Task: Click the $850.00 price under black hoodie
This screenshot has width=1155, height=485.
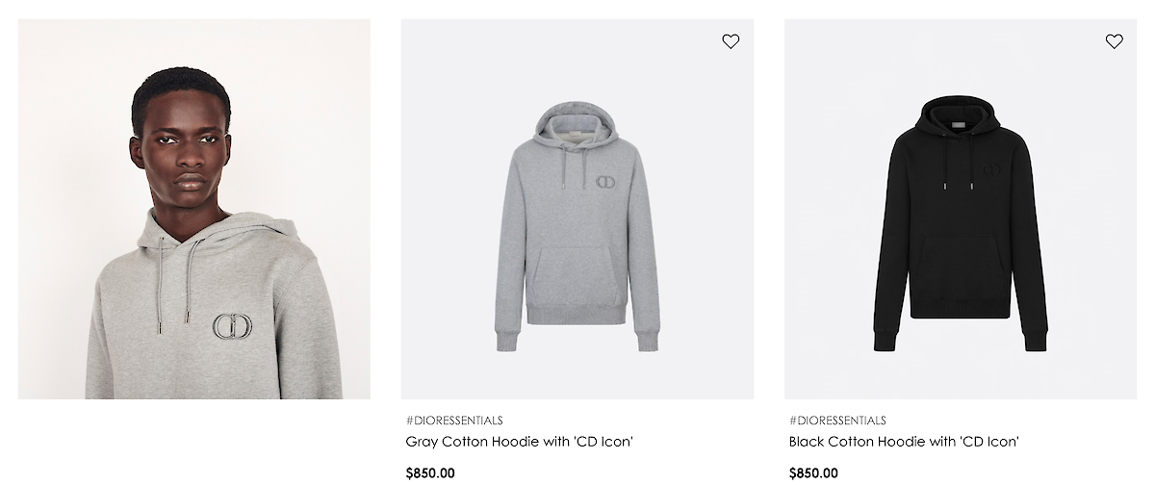Action: (x=813, y=472)
